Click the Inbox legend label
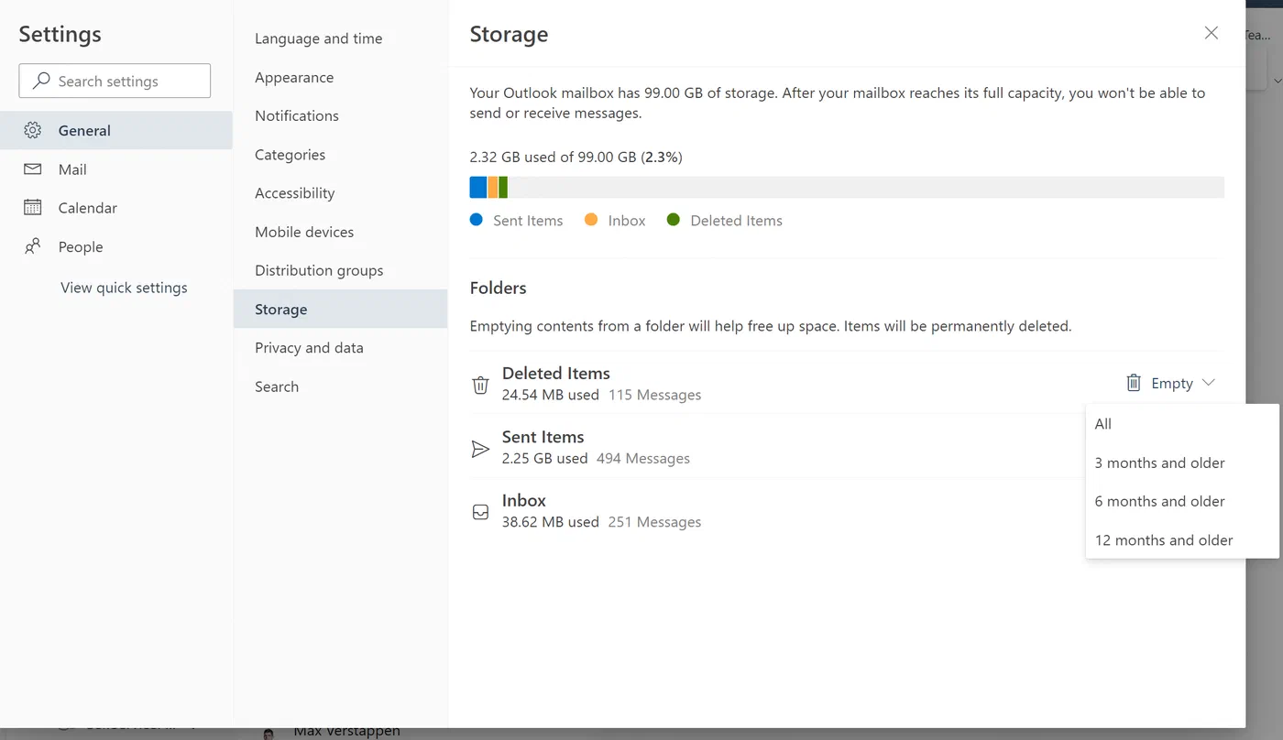Viewport: 1283px width, 740px height. [x=627, y=221]
